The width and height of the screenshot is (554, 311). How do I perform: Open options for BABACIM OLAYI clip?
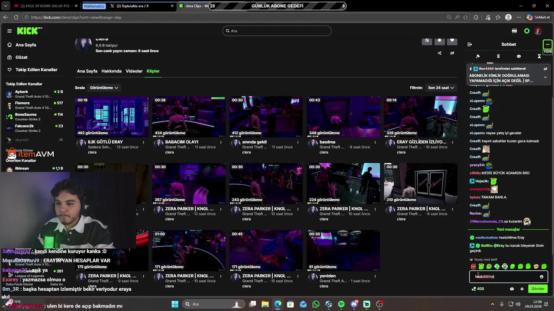(x=221, y=142)
